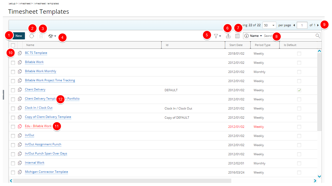Screen dimensions: 332x186
Task: Check the In/Out row checkbox
Action: click(13, 136)
